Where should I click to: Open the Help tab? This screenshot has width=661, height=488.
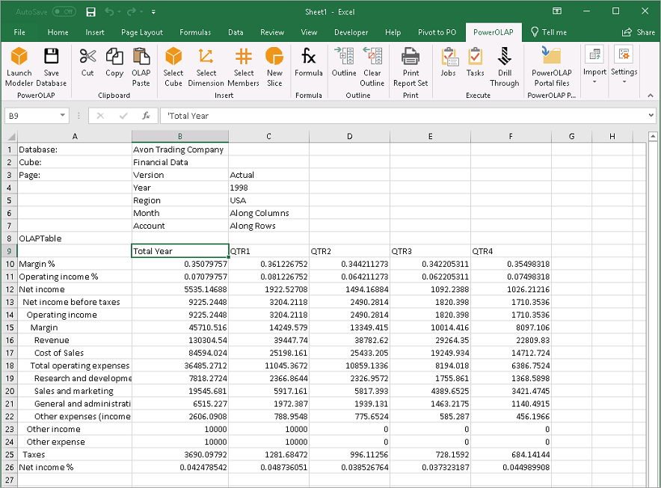(393, 32)
